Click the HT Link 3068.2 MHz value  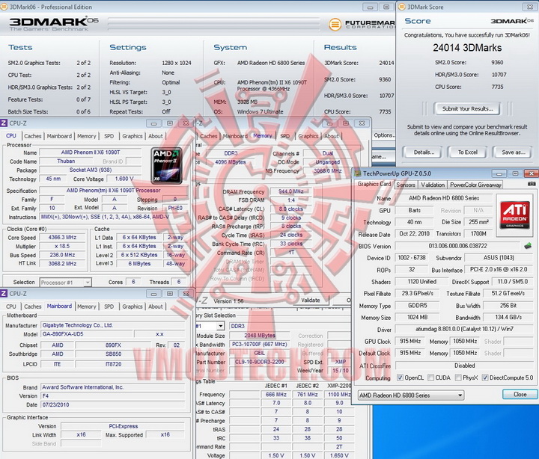(x=62, y=264)
